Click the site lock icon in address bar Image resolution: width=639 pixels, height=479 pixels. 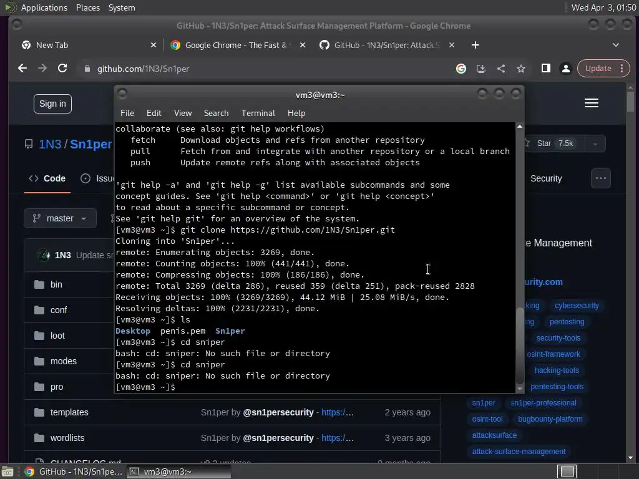(87, 69)
